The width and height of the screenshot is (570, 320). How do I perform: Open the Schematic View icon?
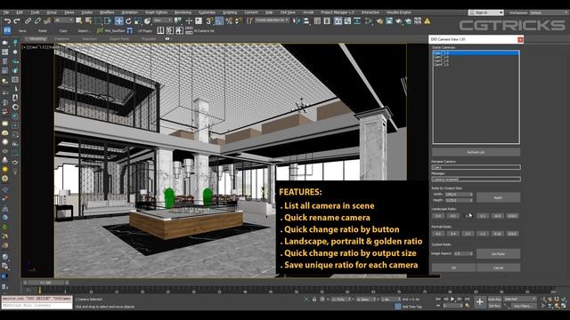[x=357, y=21]
